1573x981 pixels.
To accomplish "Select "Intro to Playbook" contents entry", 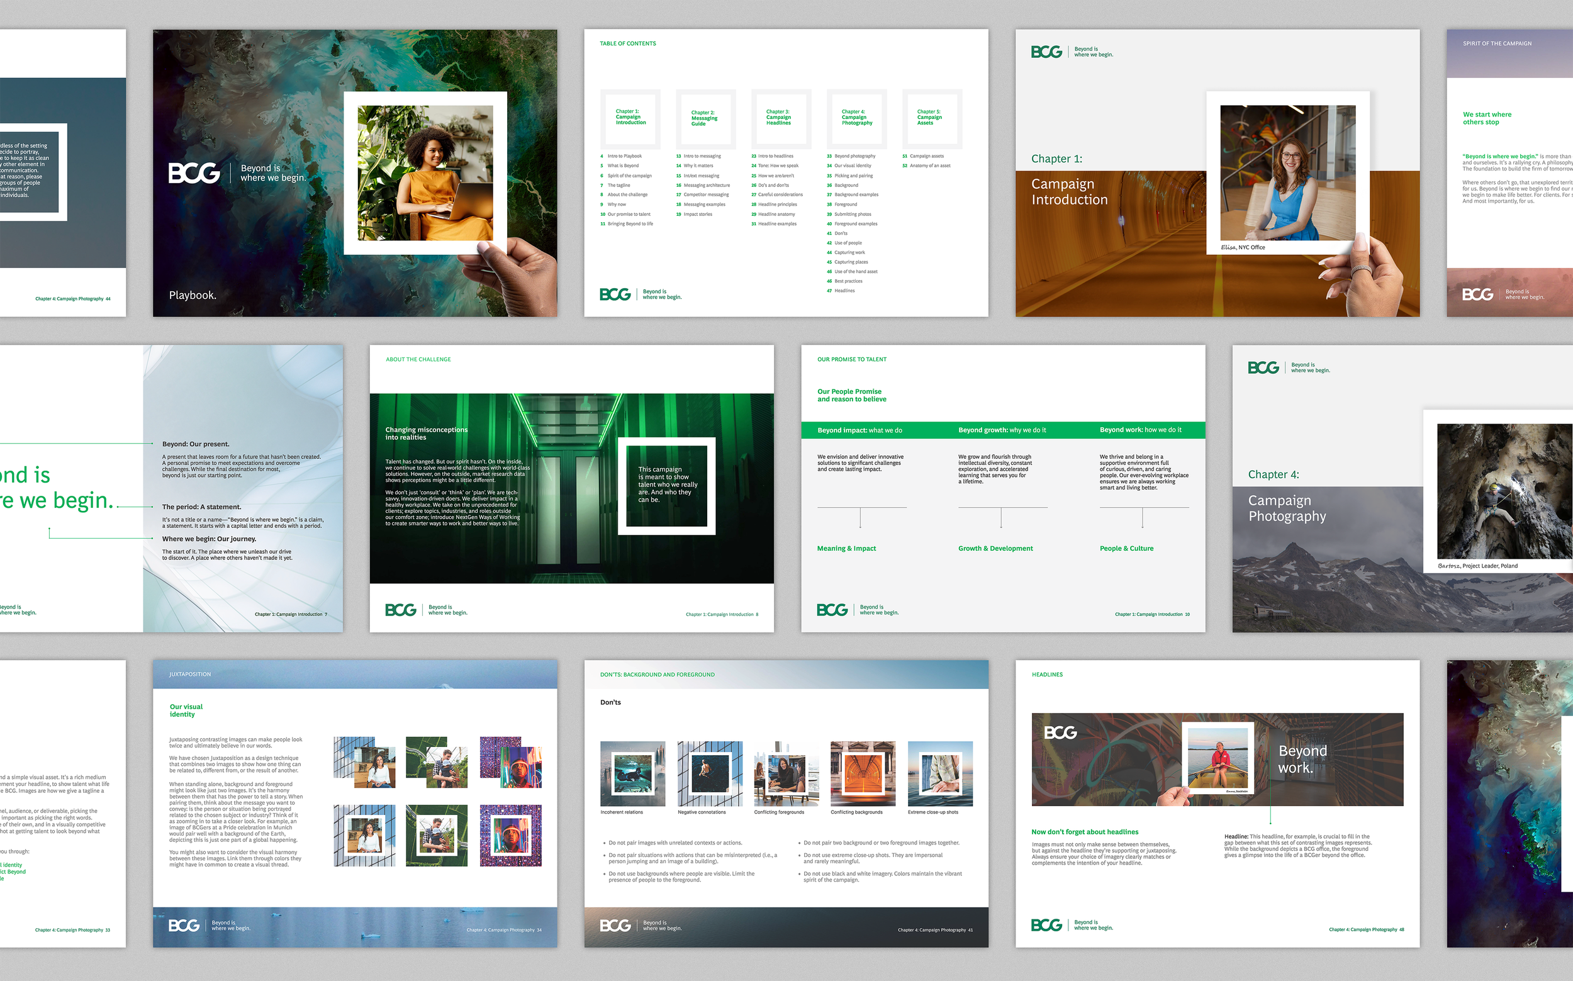I will [x=624, y=156].
